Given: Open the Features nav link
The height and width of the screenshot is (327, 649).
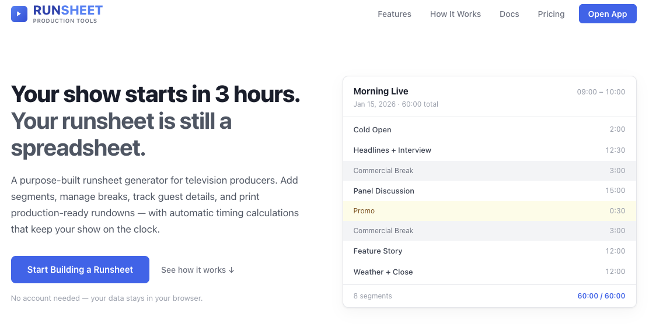Looking at the screenshot, I should click(x=394, y=14).
